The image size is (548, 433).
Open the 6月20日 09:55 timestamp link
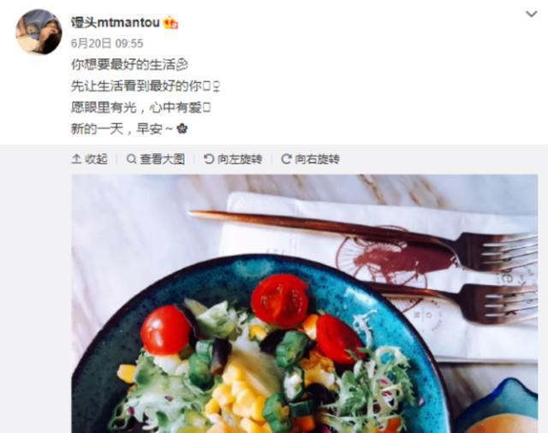[107, 44]
